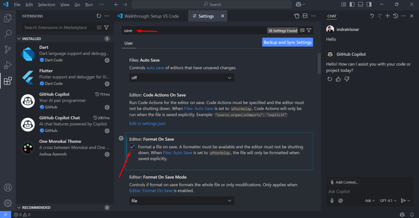Image resolution: width=419 pixels, height=218 pixels.
Task: Clear the settings search input
Action: click(302, 30)
